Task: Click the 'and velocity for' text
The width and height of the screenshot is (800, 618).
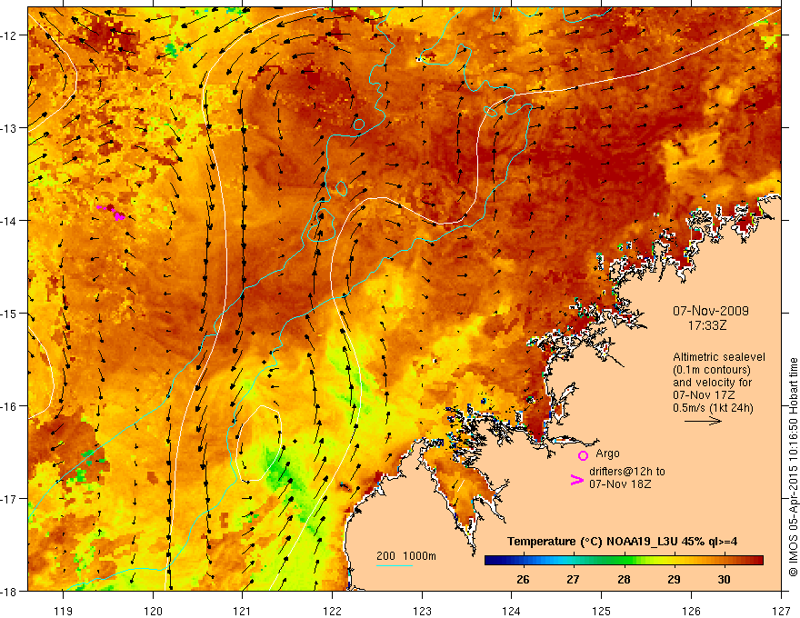Action: tap(712, 383)
